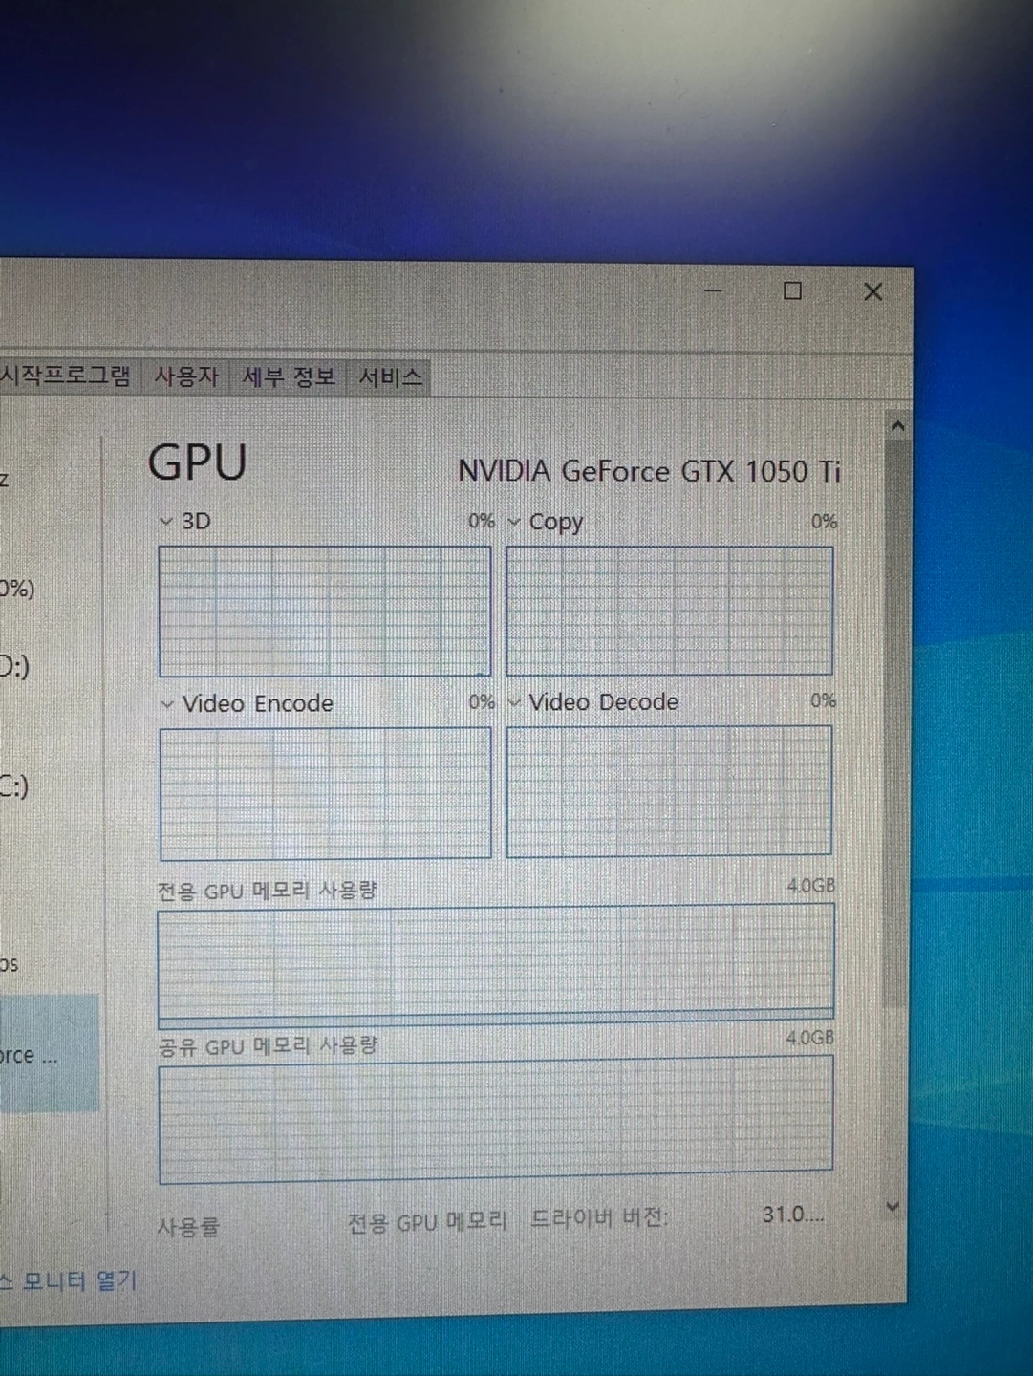Screen dimensions: 1033x1376
Task: Click the Copy usage graph
Action: click(x=670, y=612)
